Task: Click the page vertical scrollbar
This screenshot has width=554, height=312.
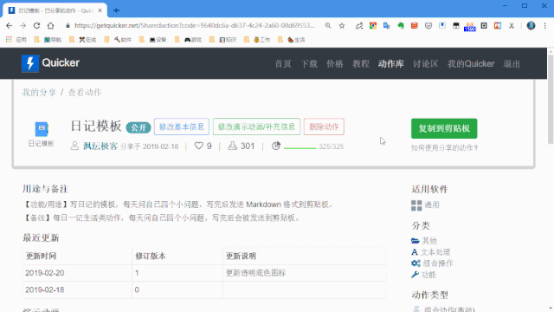Action: pyautogui.click(x=551, y=100)
